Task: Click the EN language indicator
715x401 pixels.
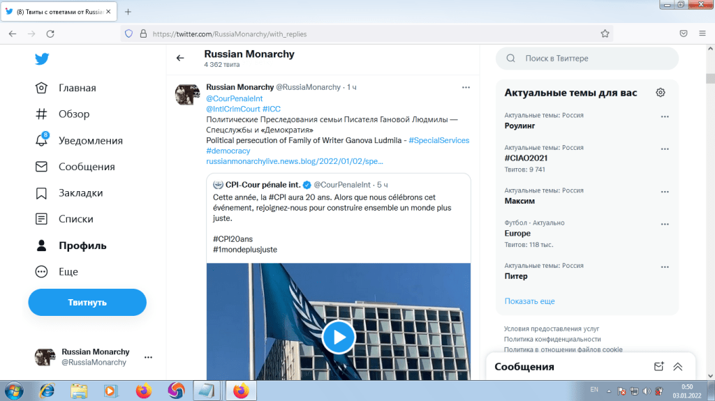Action: click(594, 390)
